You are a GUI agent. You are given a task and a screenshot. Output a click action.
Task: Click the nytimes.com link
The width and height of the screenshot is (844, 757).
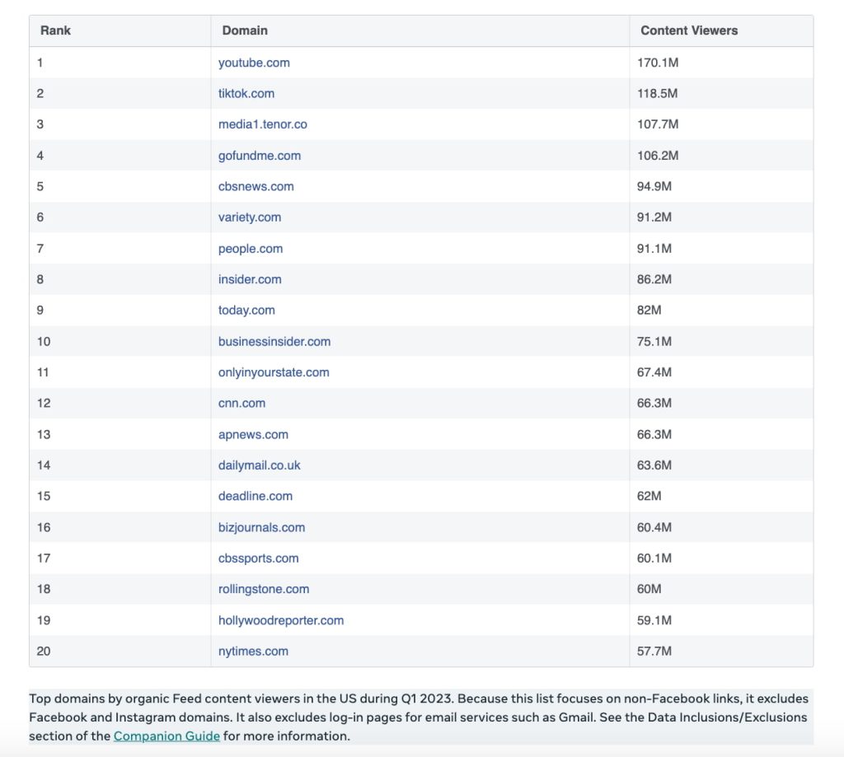(x=253, y=651)
